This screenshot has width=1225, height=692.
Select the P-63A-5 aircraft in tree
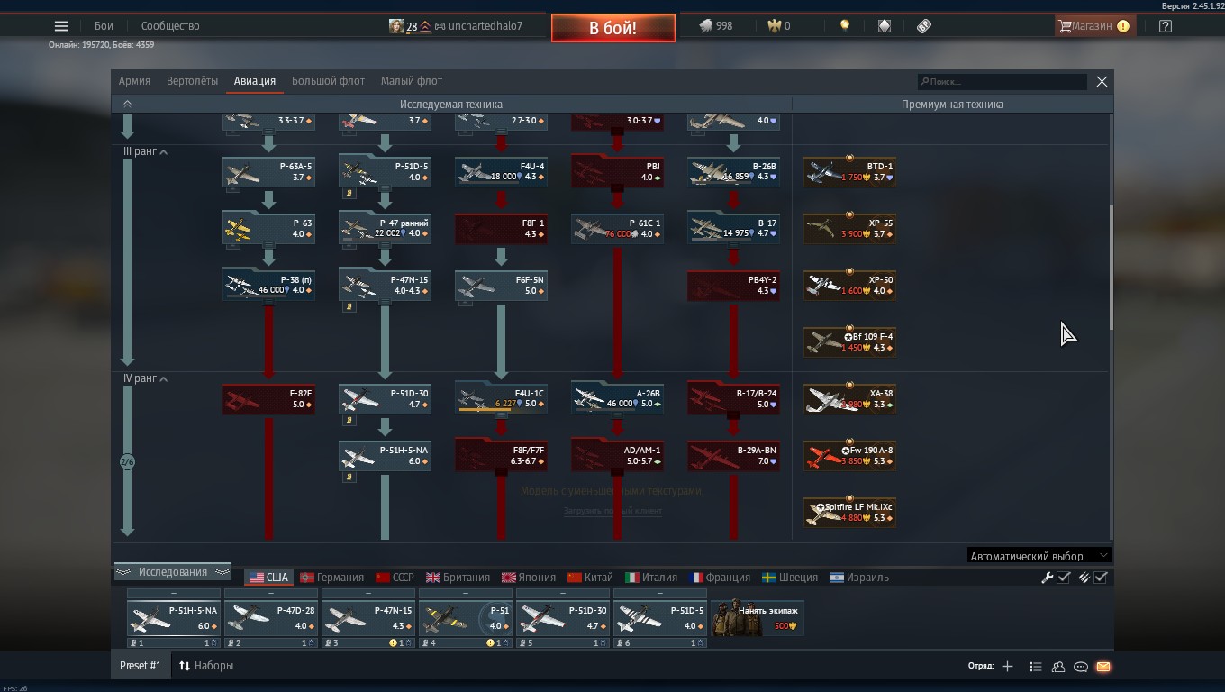coord(268,172)
